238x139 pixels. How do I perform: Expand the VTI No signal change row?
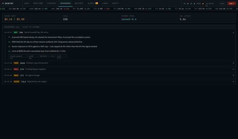coord(119,75)
